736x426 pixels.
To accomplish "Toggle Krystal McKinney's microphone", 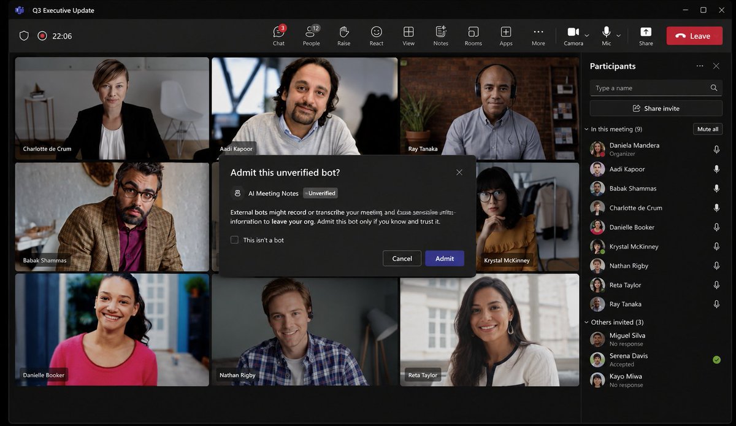I will pos(716,246).
